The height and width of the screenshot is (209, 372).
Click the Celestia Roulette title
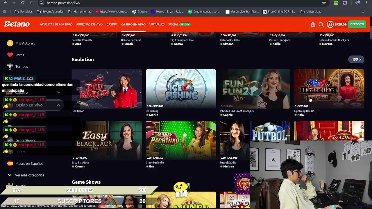pos(82,40)
